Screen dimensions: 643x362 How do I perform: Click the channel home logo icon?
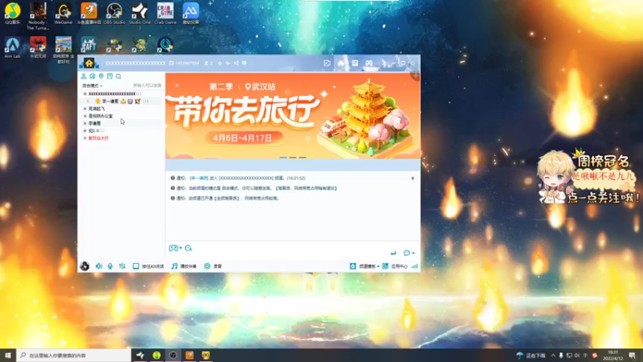(89, 64)
